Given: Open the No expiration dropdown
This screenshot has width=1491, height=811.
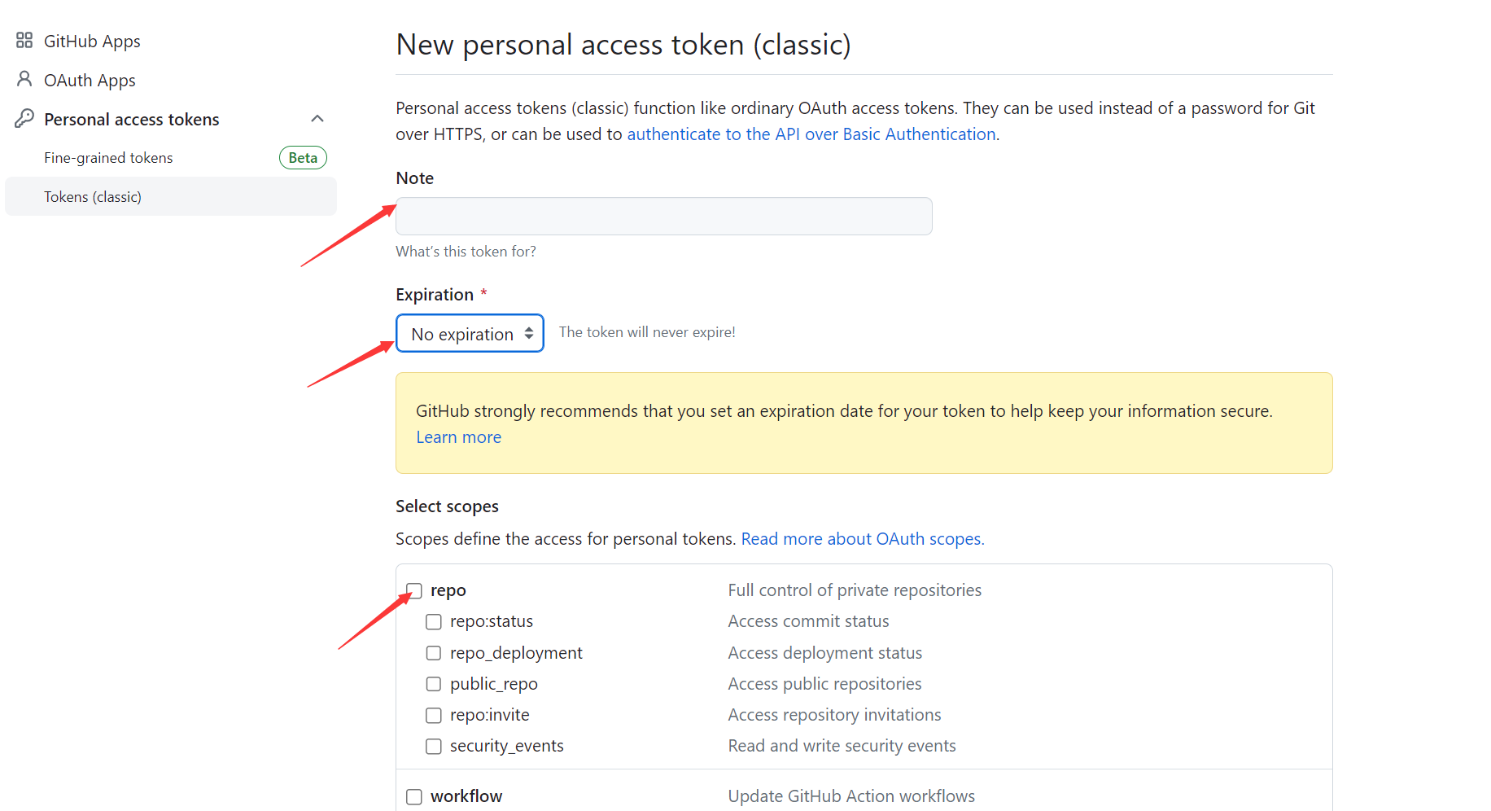Looking at the screenshot, I should pos(470,334).
